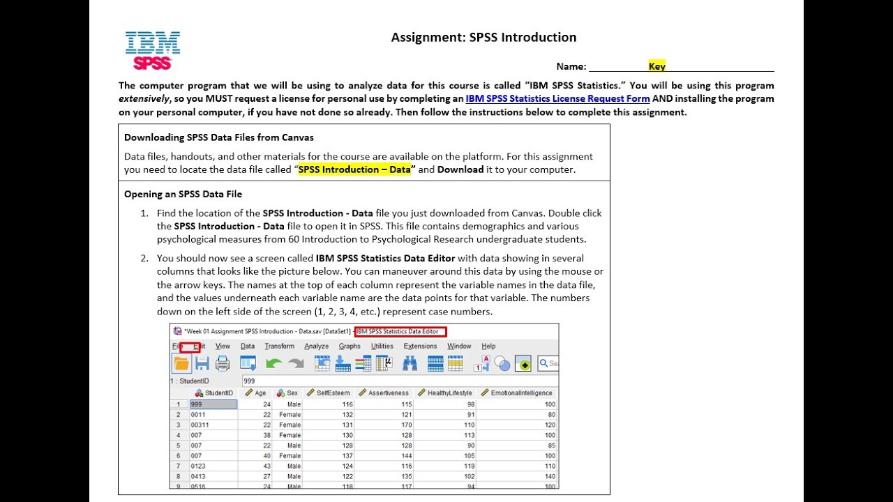
Task: Click the gray Redo arrow
Action: pyautogui.click(x=296, y=363)
